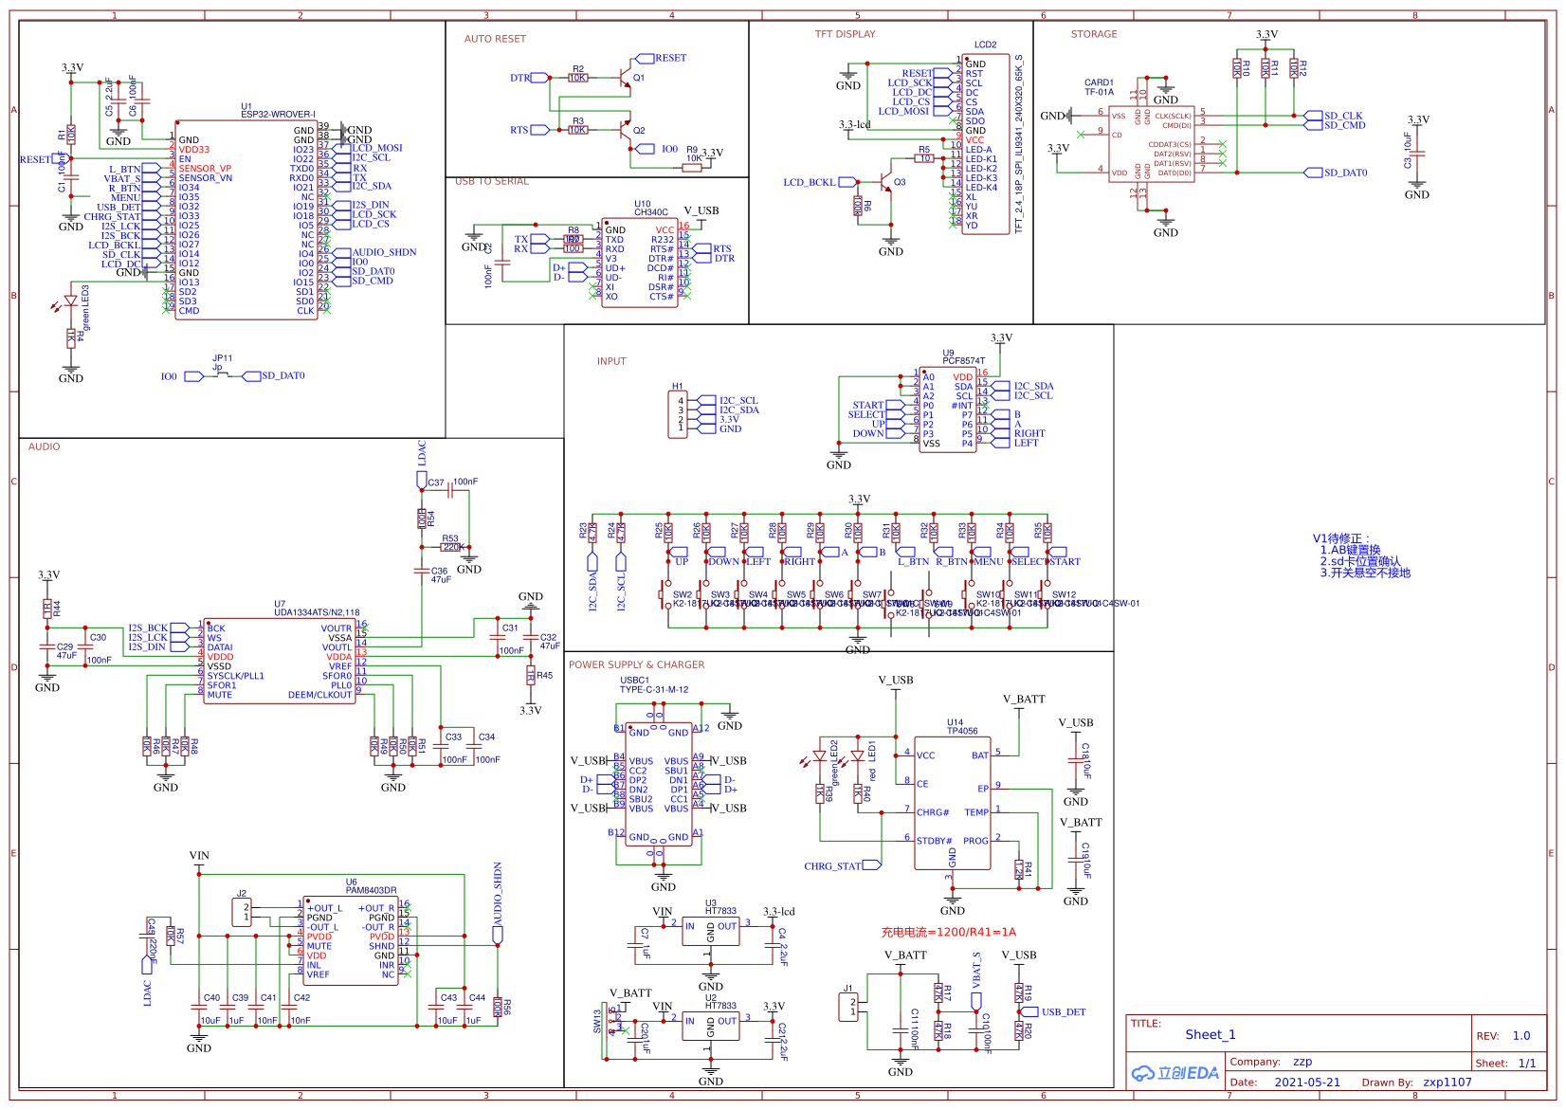This screenshot has width=1566, height=1110.
Task: Select the AUDIO section title
Action: point(45,446)
